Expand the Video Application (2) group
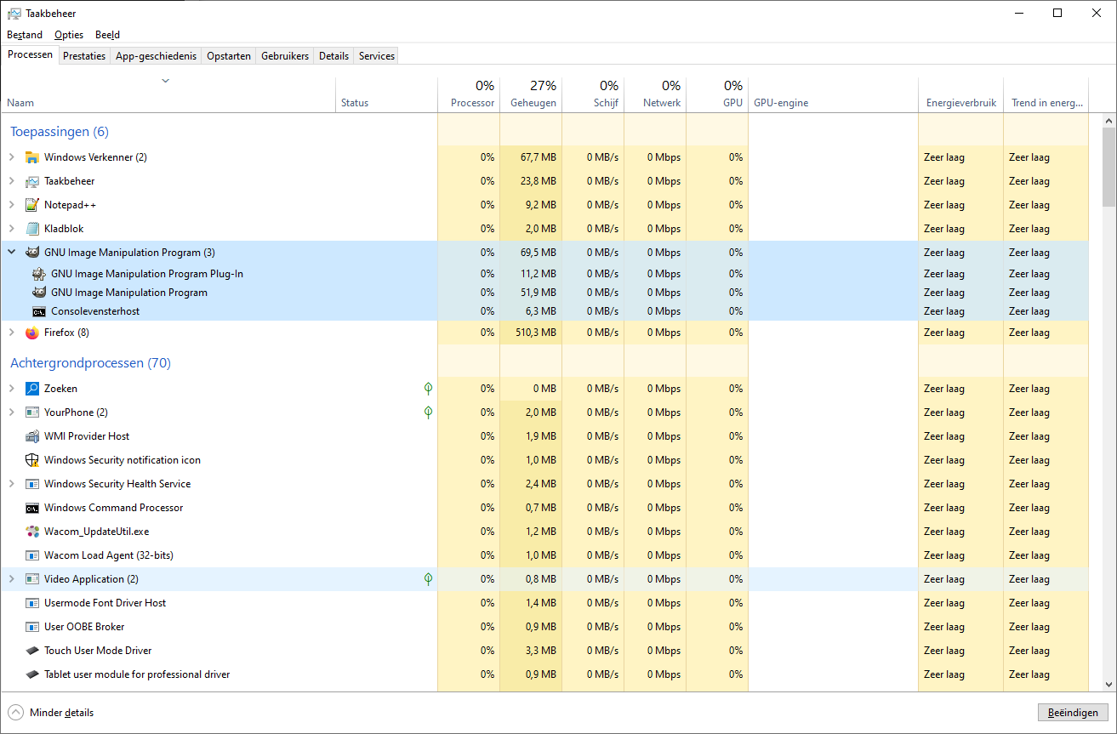The image size is (1117, 734). (11, 579)
